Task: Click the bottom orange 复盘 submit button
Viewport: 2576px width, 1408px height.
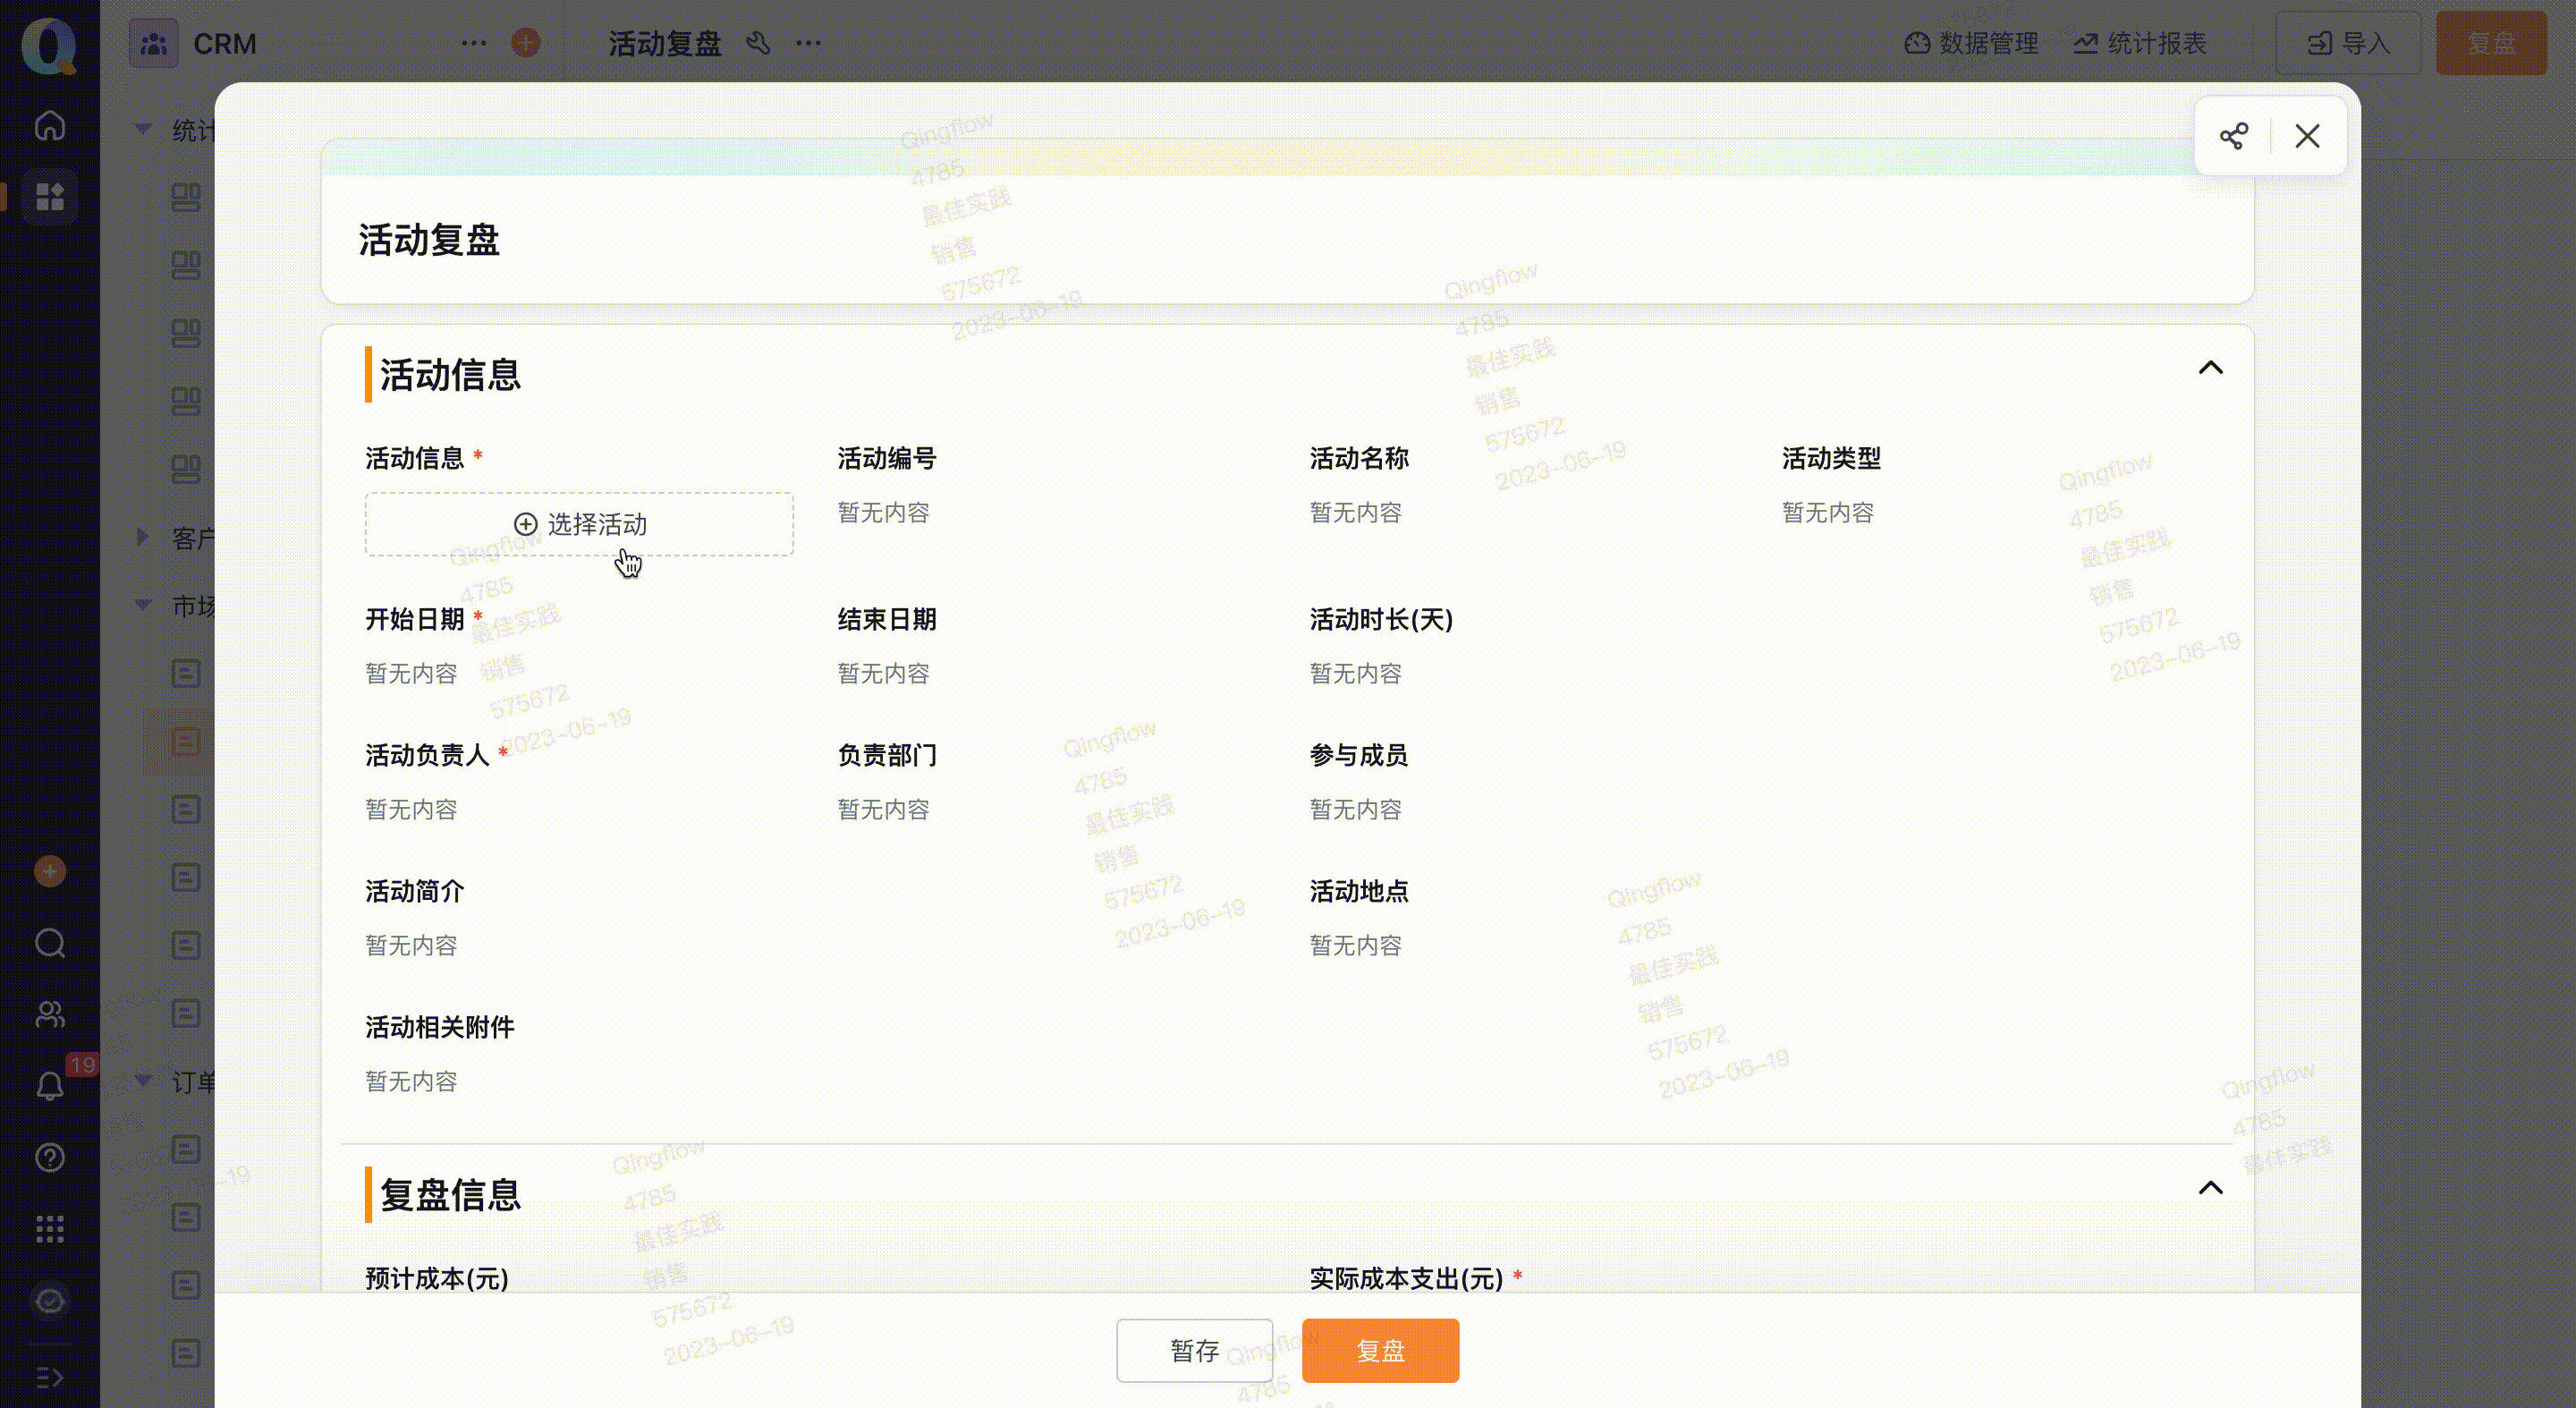Action: click(1380, 1351)
